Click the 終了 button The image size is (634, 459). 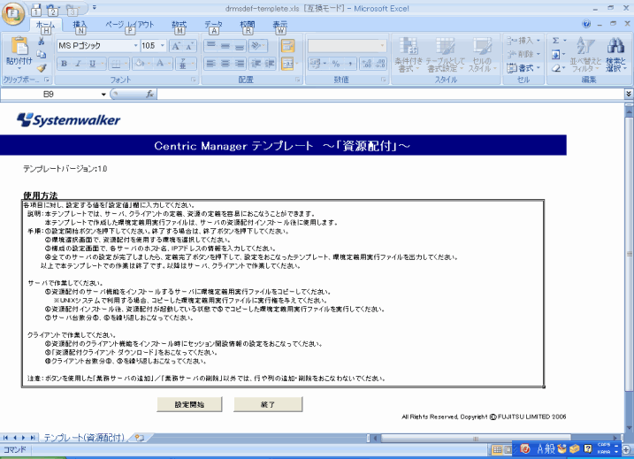[x=268, y=404]
